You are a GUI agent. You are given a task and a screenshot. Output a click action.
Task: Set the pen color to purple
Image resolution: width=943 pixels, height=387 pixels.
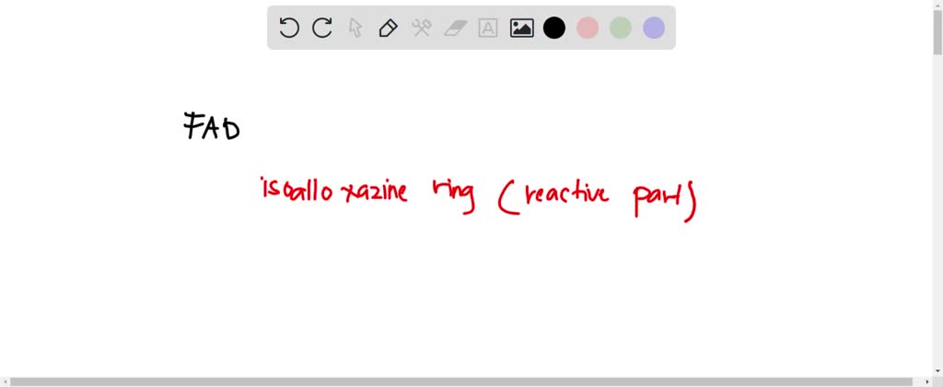pos(654,28)
